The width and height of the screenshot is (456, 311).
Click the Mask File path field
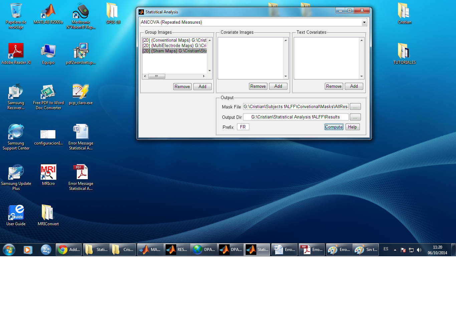pyautogui.click(x=296, y=106)
